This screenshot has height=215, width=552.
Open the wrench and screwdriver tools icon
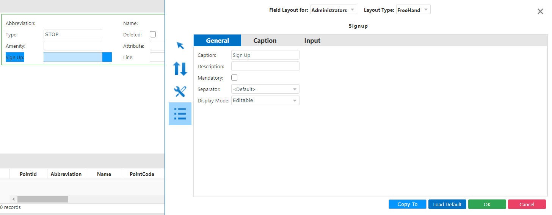point(180,91)
